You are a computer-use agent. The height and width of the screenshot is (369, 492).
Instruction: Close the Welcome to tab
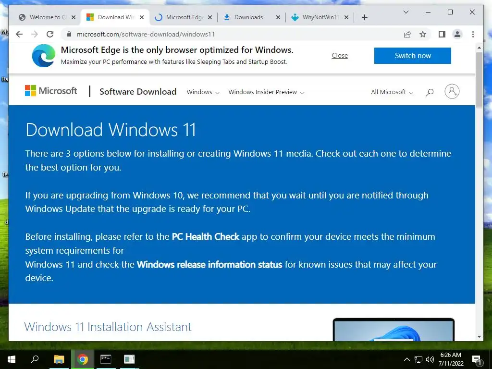(x=74, y=17)
